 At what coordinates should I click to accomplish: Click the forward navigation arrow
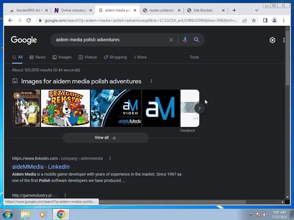[20, 20]
